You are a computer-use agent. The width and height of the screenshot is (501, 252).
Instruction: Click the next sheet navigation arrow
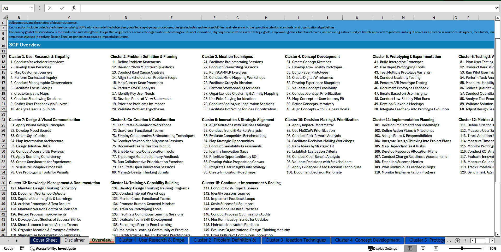(17, 241)
